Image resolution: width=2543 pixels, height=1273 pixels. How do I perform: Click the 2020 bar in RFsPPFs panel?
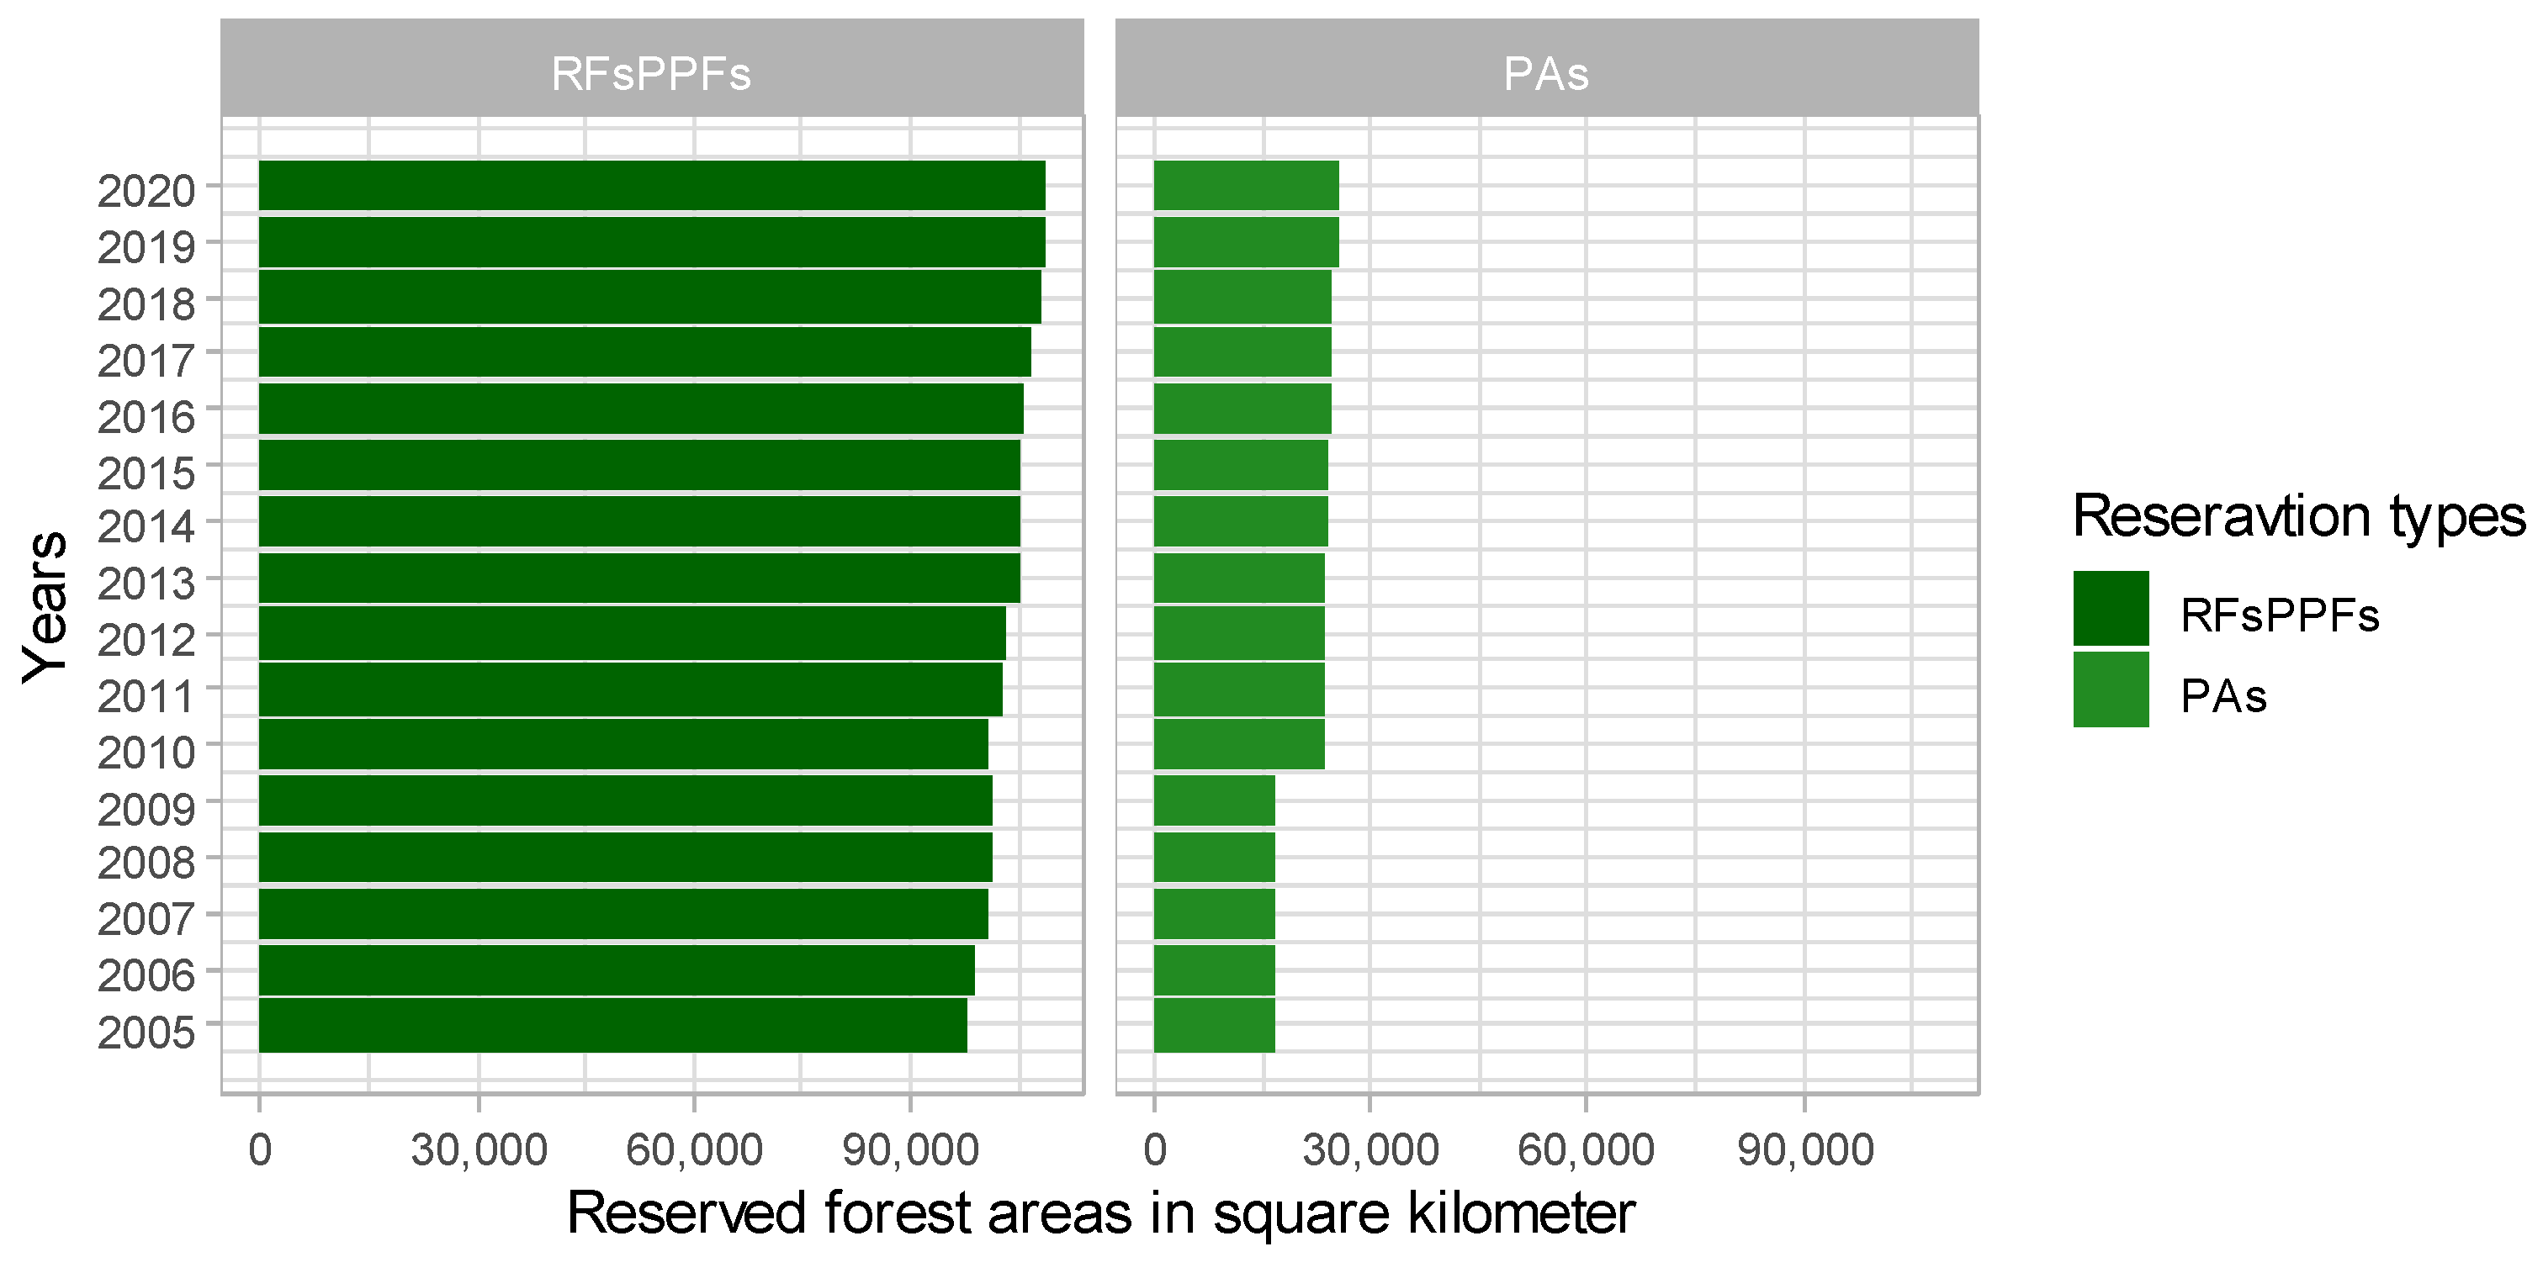[x=652, y=186]
